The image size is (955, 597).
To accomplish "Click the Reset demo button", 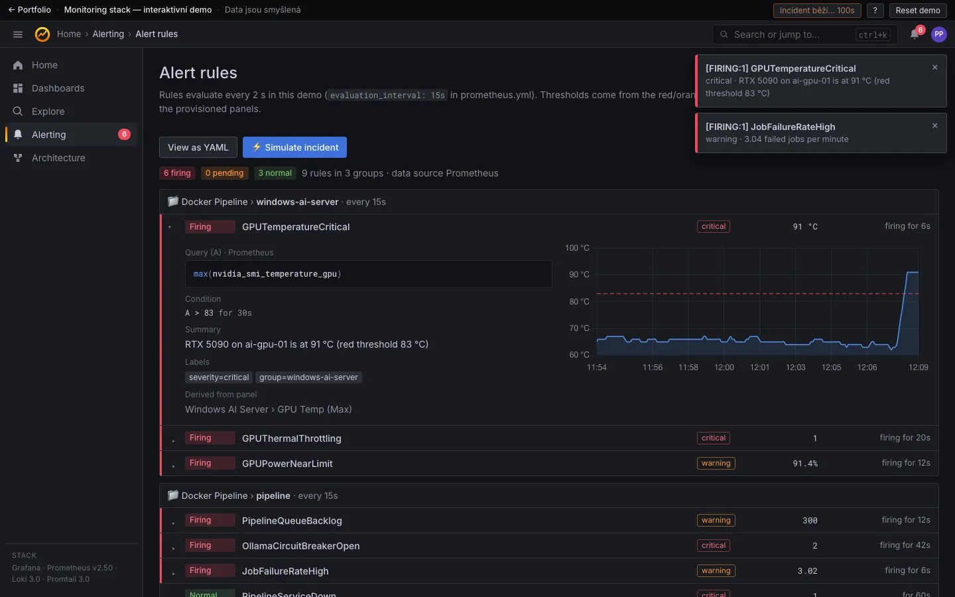I will coord(918,10).
